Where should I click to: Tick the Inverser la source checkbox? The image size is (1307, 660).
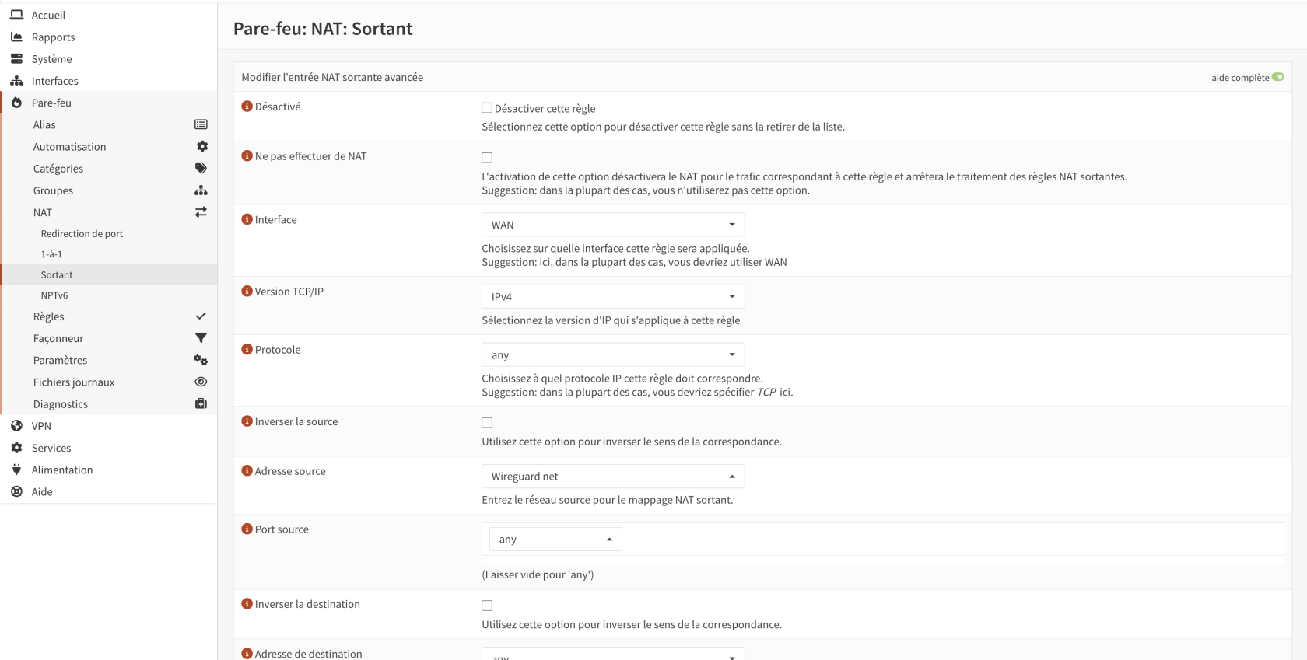tap(487, 423)
